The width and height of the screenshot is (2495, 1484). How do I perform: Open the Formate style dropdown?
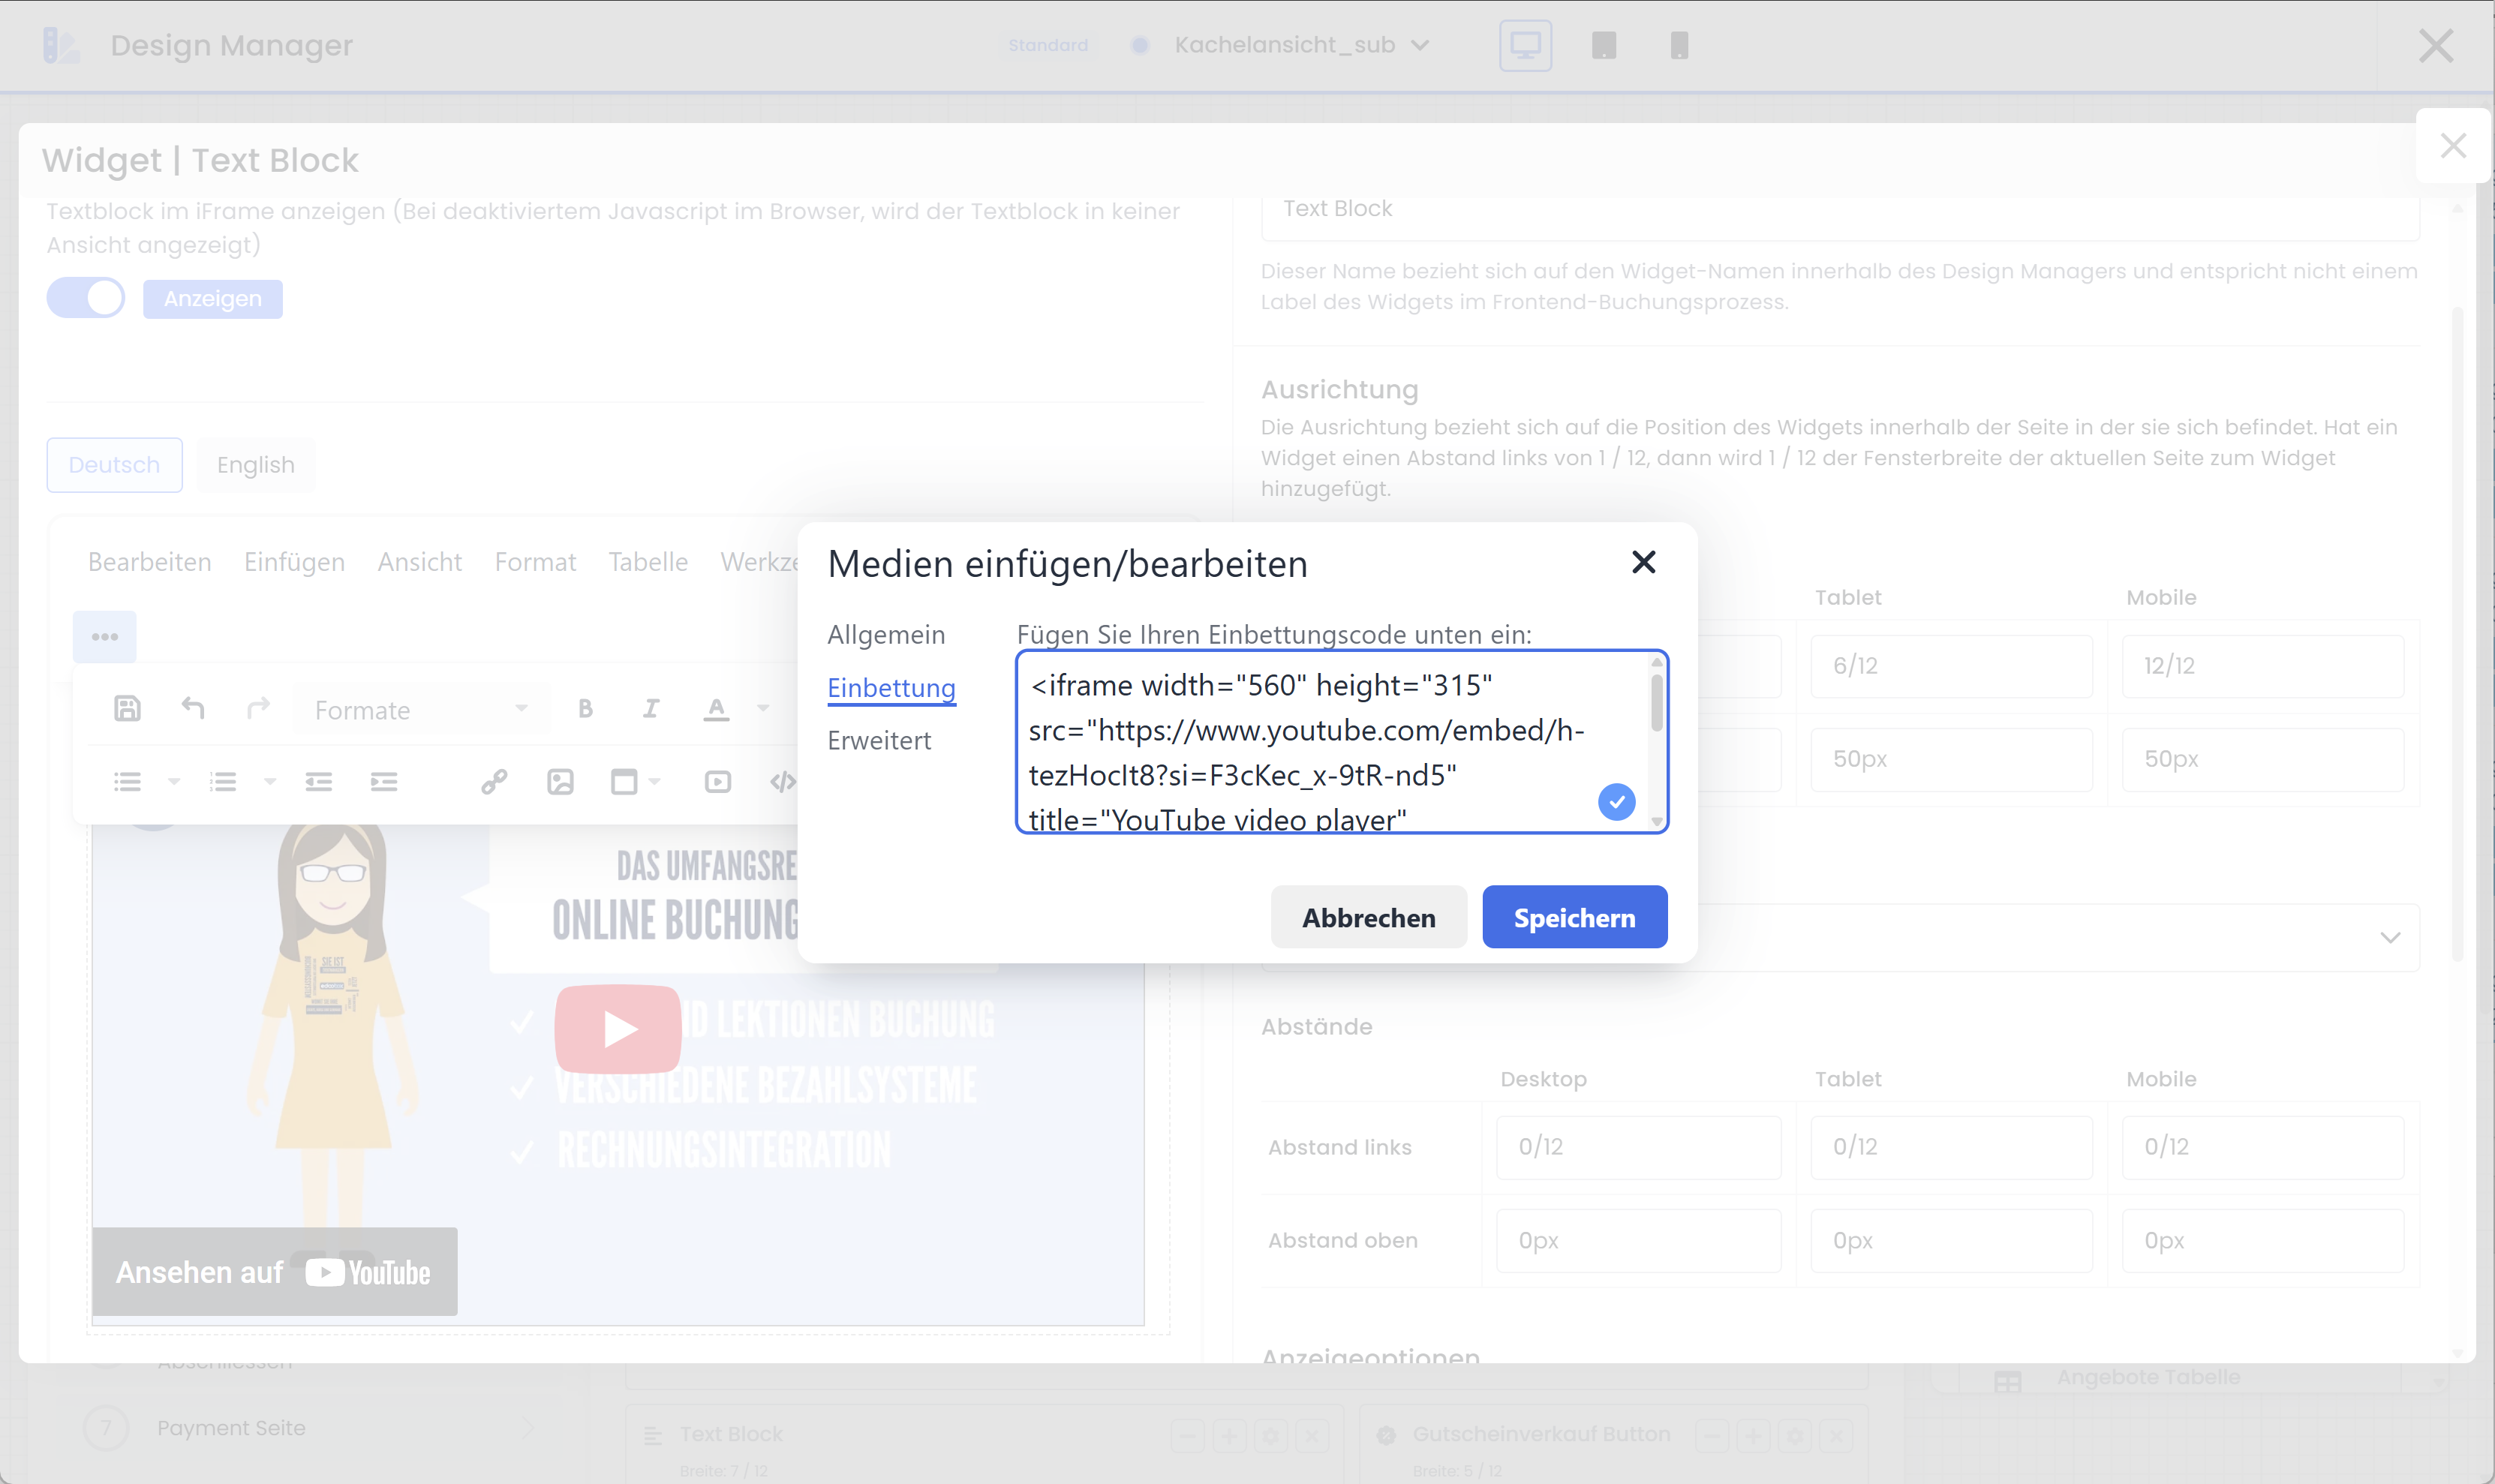tap(421, 710)
